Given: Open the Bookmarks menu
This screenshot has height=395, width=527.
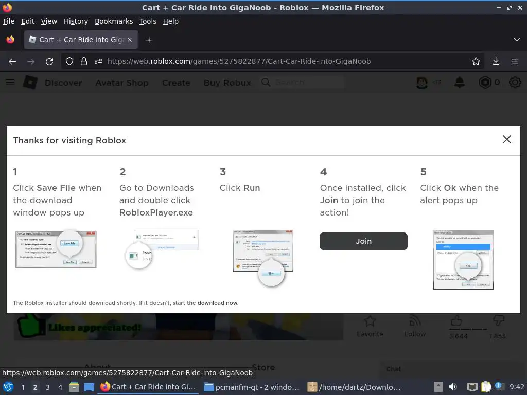Looking at the screenshot, I should 114,21.
